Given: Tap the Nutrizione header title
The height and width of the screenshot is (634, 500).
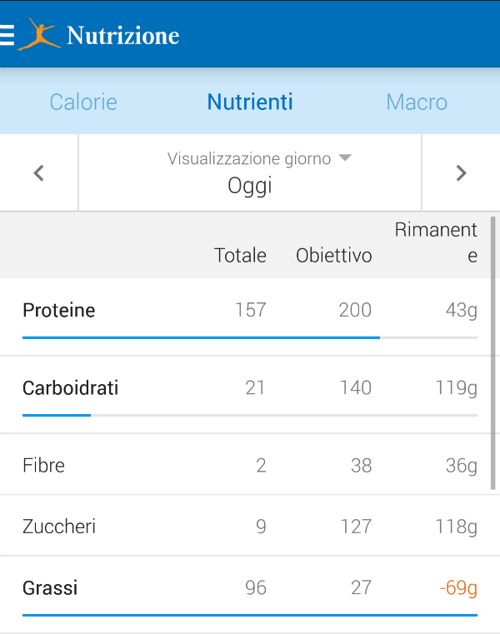Looking at the screenshot, I should 122,35.
